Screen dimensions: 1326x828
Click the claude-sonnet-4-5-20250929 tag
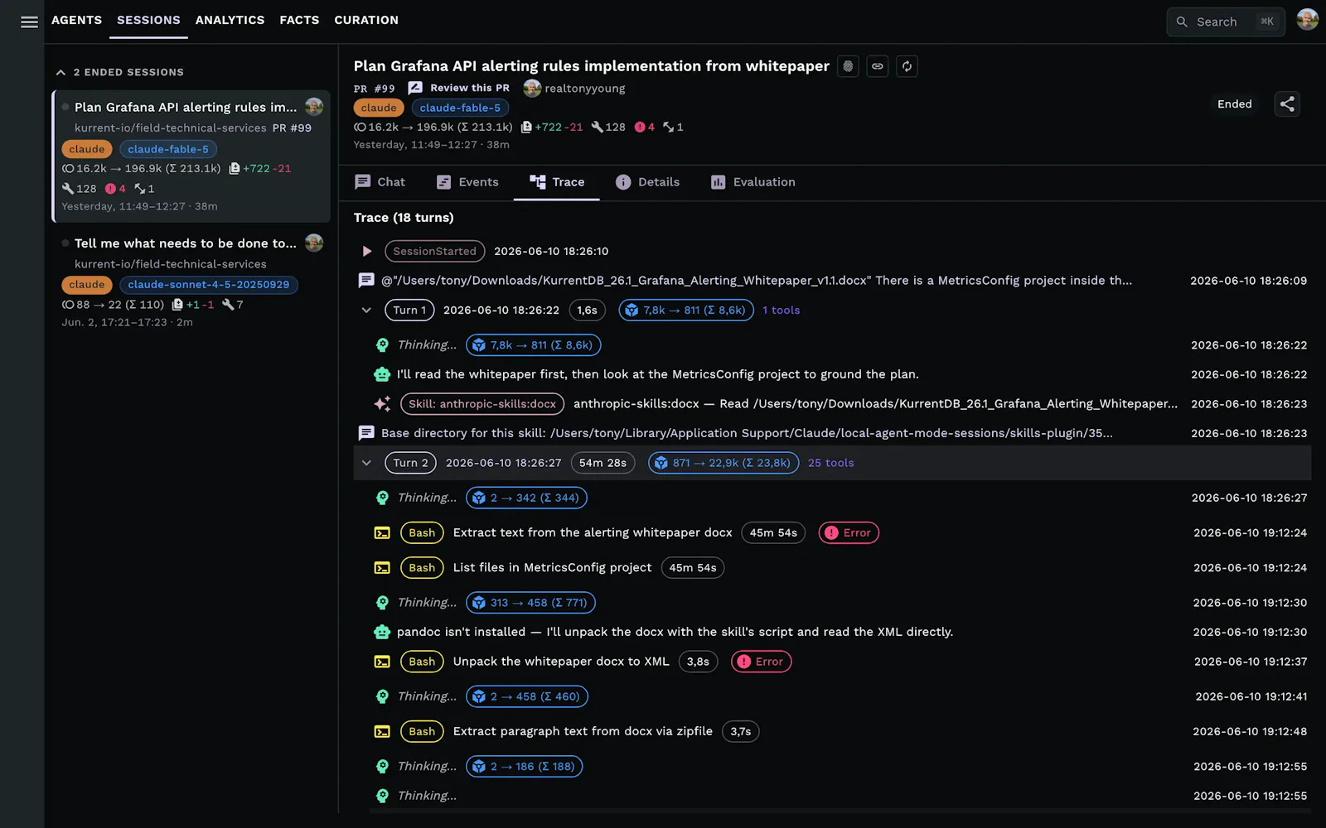[208, 285]
